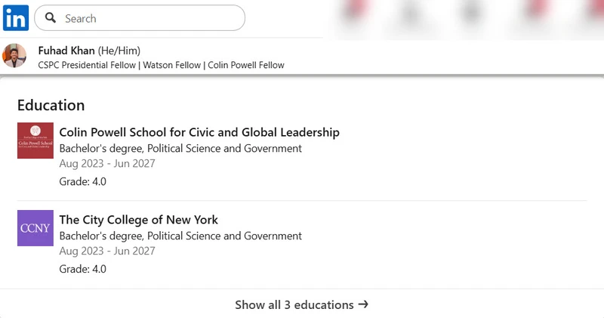Click the LinkedIn home logo

coord(16,17)
